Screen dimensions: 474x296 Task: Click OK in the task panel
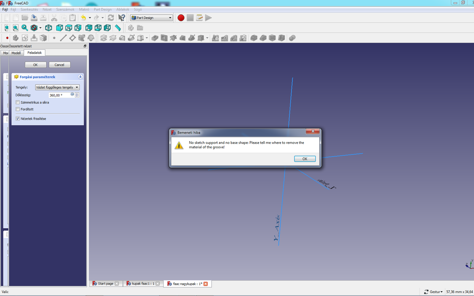pyautogui.click(x=36, y=65)
